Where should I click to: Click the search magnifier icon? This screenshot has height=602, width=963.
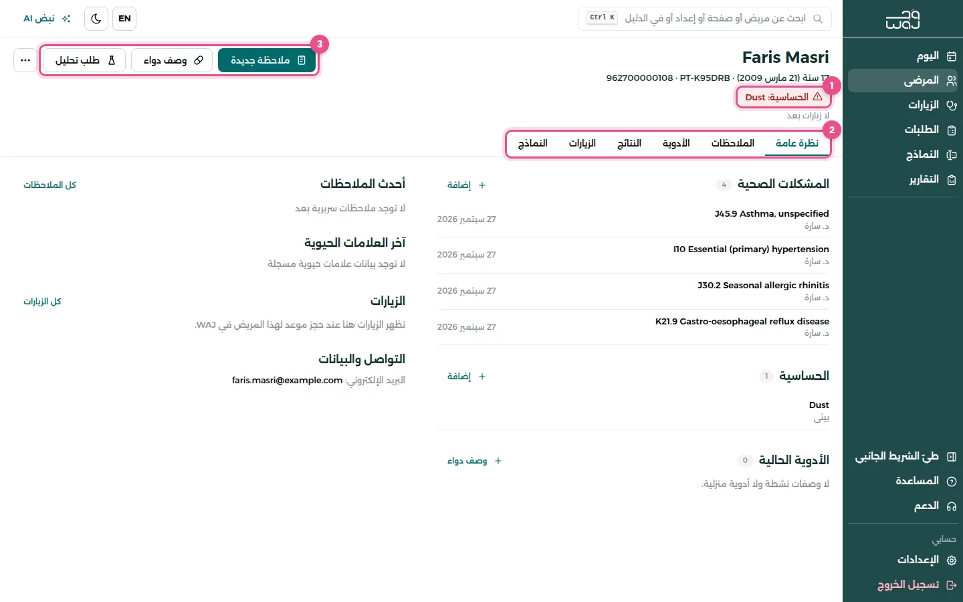[x=818, y=19]
